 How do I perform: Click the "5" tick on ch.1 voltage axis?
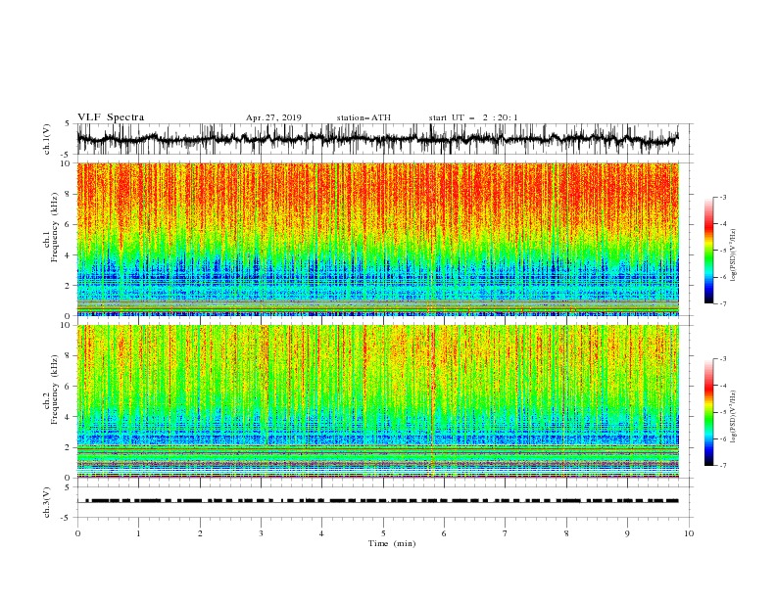(x=69, y=123)
